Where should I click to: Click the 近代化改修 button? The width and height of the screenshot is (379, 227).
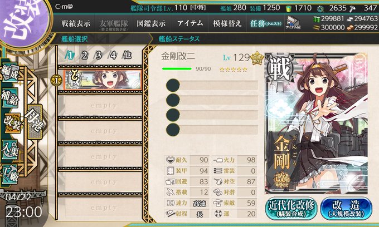291,209
